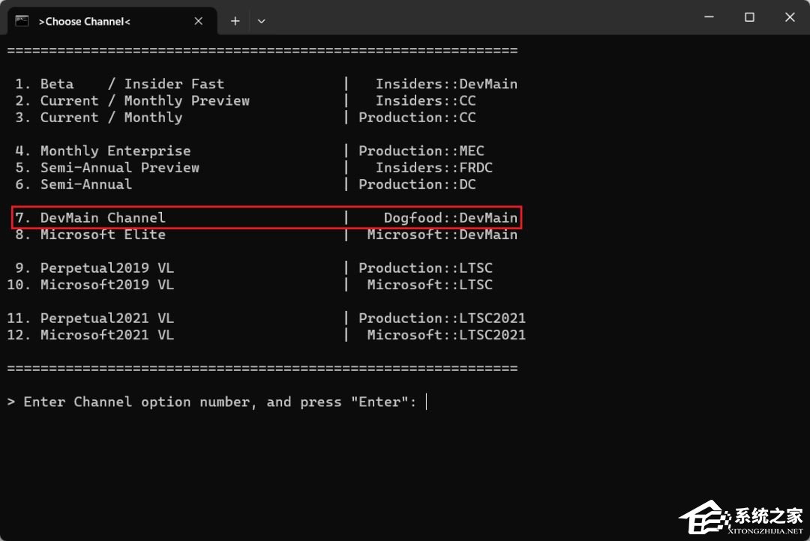Screen dimensions: 810x541
Task: Open a new terminal tab with plus button
Action: tap(235, 21)
